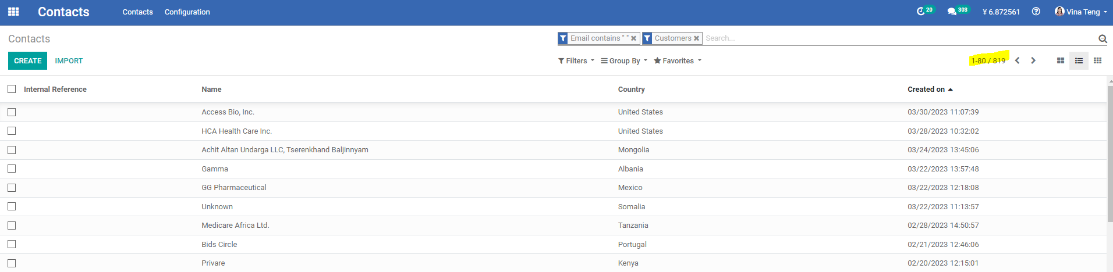Open the GG Pharmaceutical record
The image size is (1113, 272).
click(234, 188)
